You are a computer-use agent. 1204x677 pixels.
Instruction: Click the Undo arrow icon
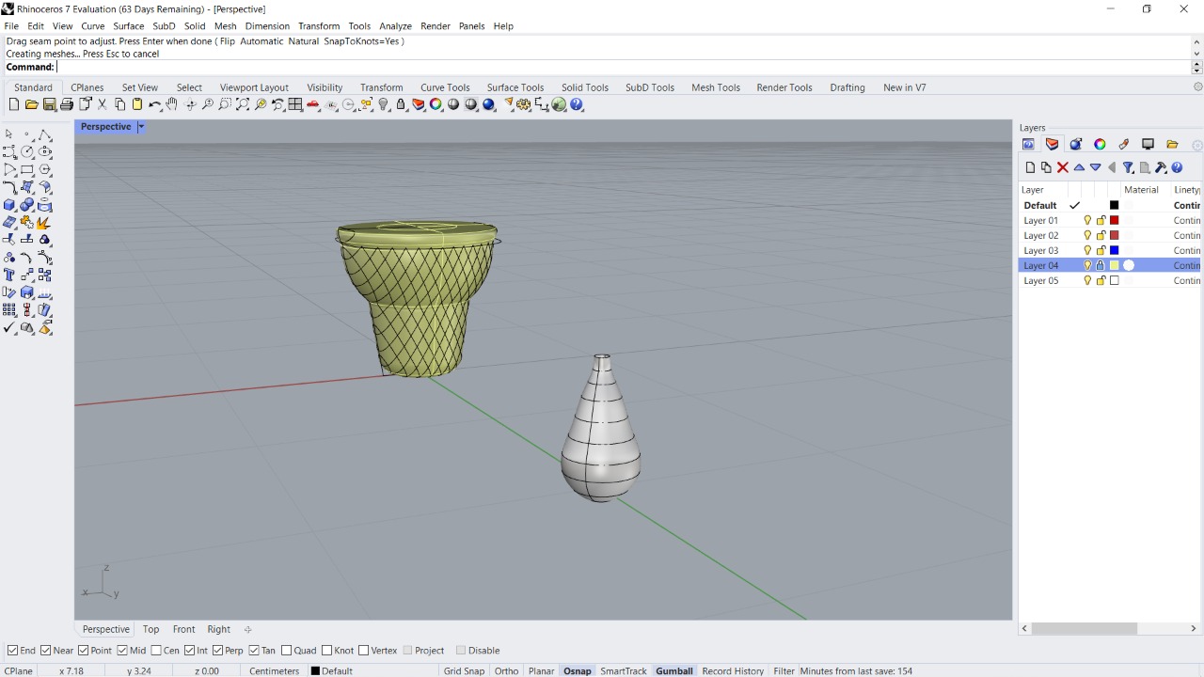pos(155,104)
